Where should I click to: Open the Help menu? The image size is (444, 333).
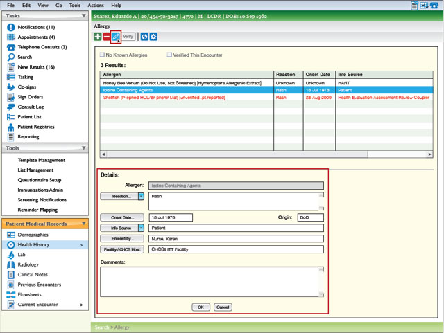pyautogui.click(x=116, y=5)
